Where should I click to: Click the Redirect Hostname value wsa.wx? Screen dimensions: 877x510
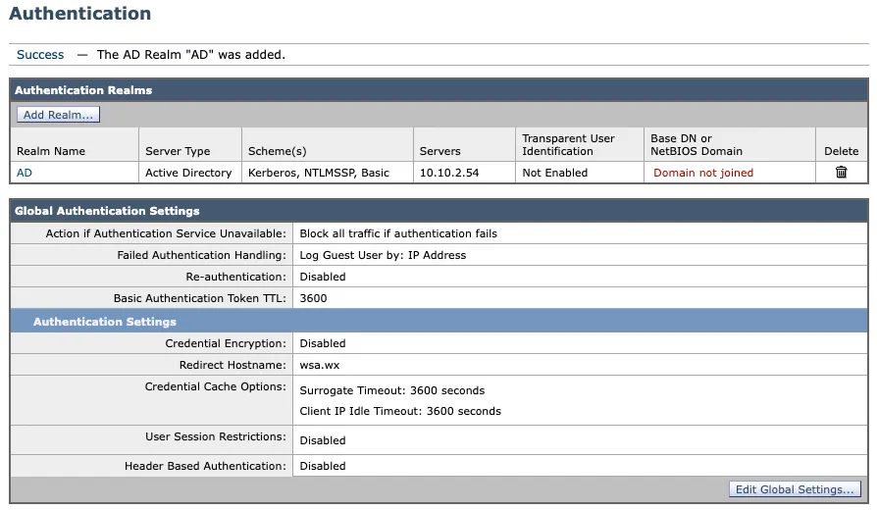coord(319,365)
